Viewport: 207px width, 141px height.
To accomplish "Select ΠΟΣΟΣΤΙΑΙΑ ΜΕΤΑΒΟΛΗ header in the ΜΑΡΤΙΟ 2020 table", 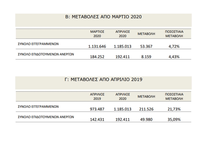I will [174, 34].
